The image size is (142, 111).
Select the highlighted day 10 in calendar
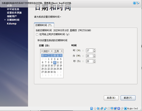tap(55, 62)
